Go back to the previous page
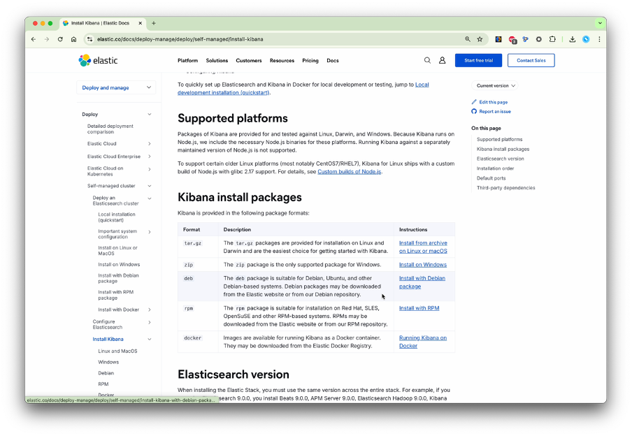Image resolution: width=632 pixels, height=436 pixels. (x=34, y=40)
